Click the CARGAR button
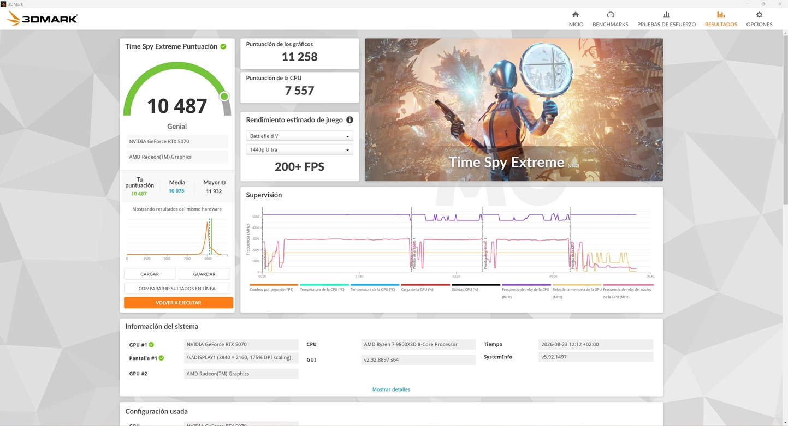Screen dimensions: 788x426 (x=150, y=274)
